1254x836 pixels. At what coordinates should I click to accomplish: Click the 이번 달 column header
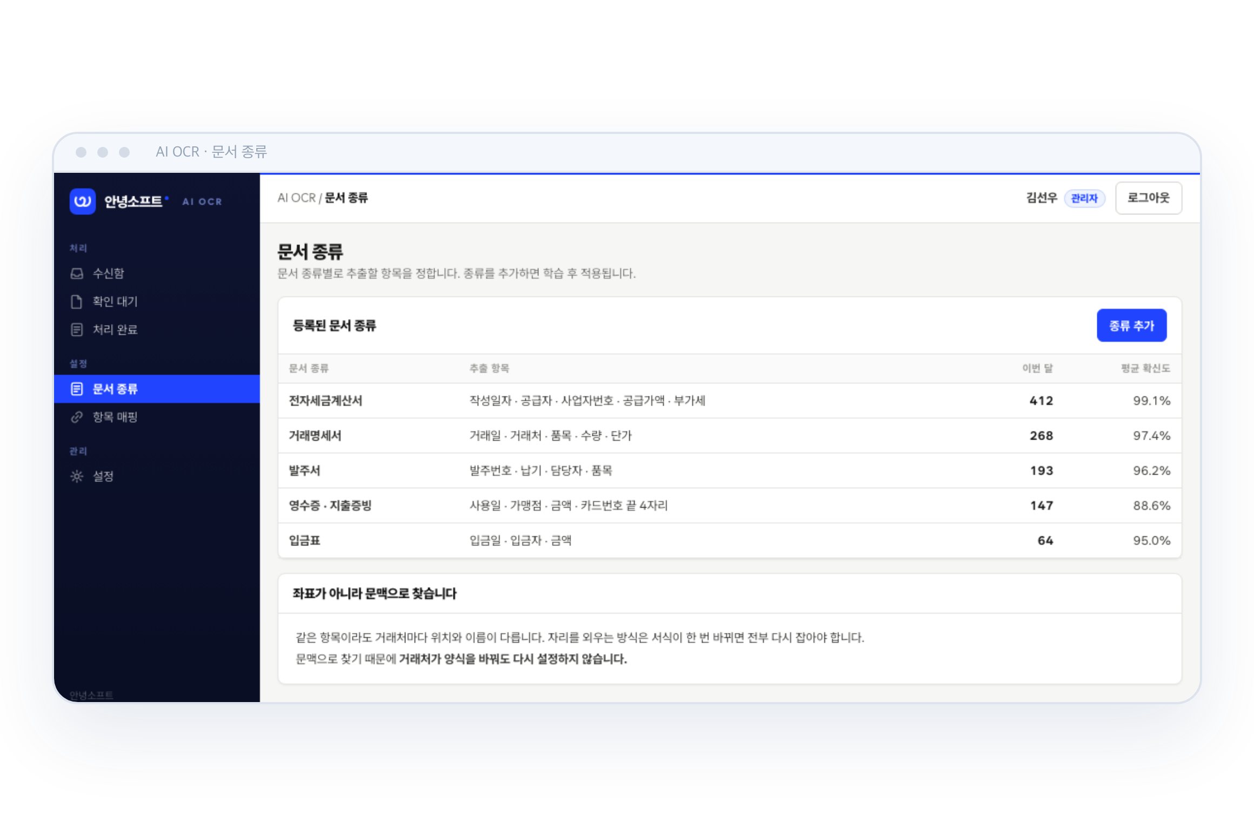[1037, 368]
